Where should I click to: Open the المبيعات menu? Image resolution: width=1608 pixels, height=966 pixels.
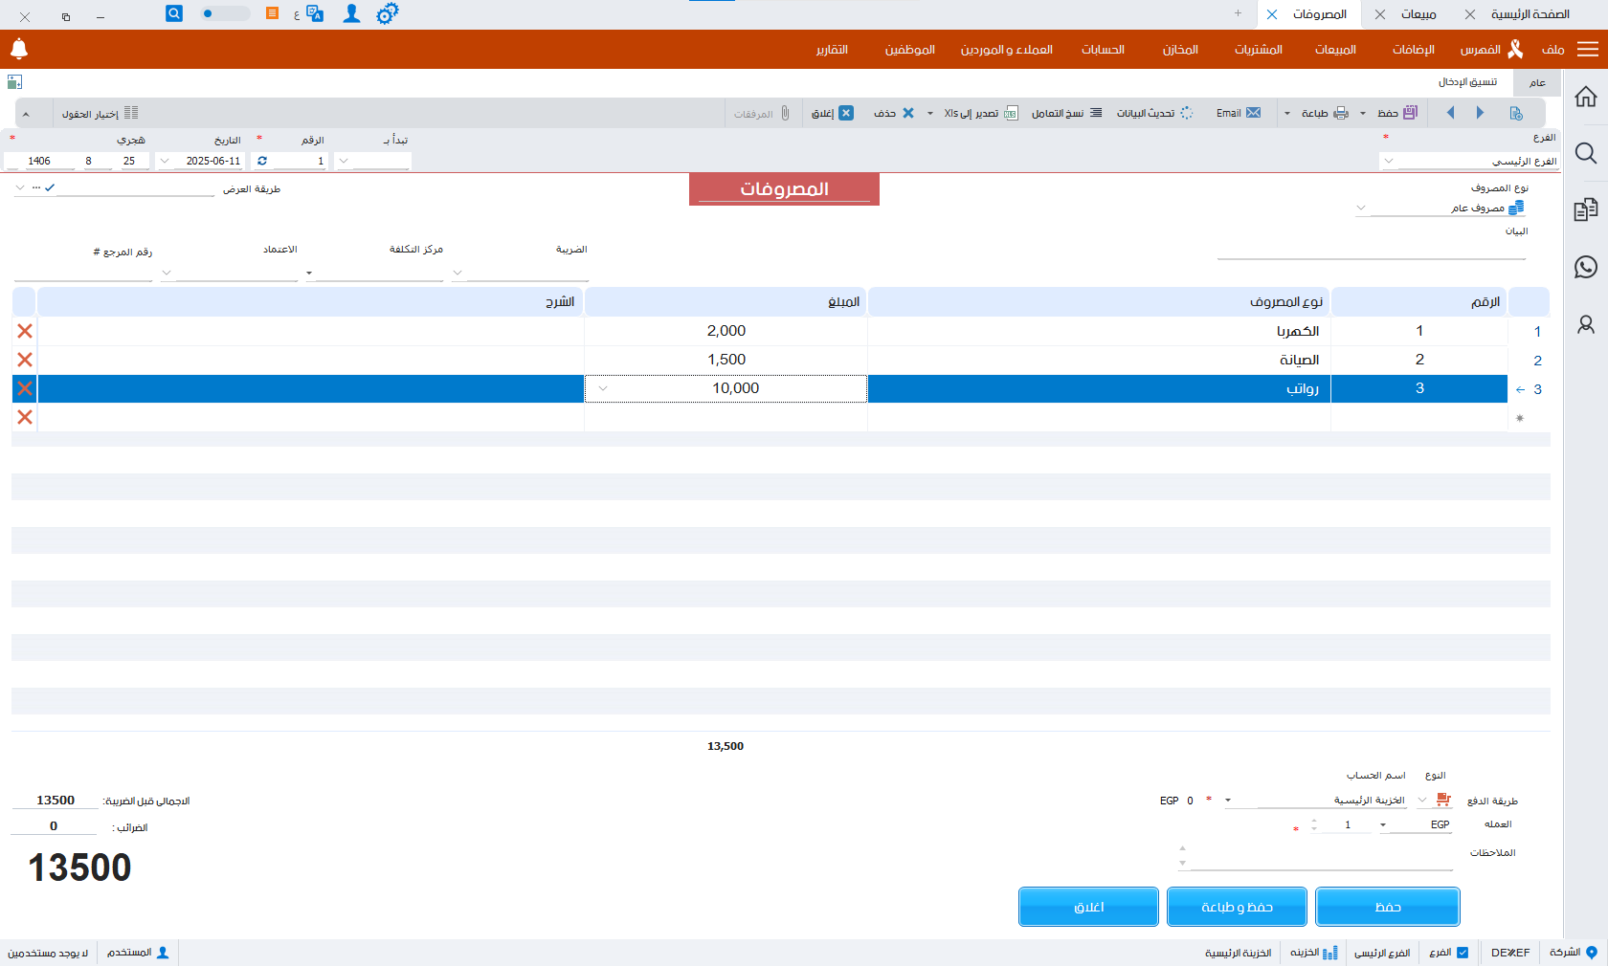(x=1335, y=50)
